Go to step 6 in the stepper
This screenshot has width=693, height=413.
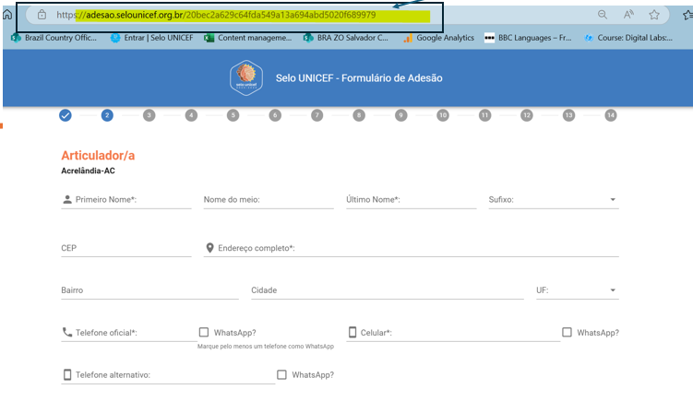click(x=275, y=116)
